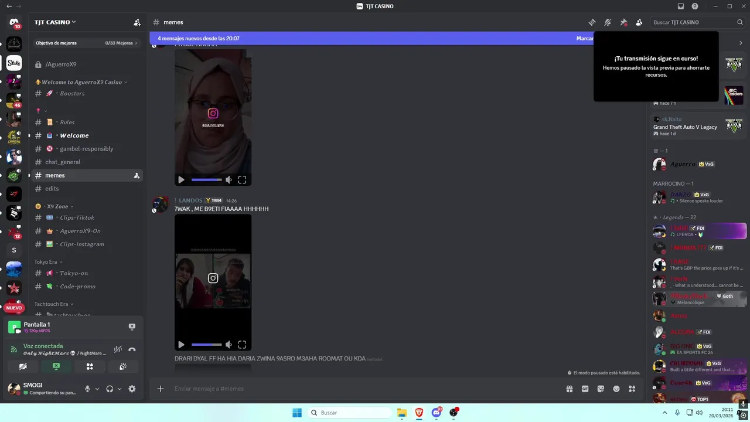Image resolution: width=750 pixels, height=422 pixels.
Task: Open the server icon labeled S
Action: [14, 250]
